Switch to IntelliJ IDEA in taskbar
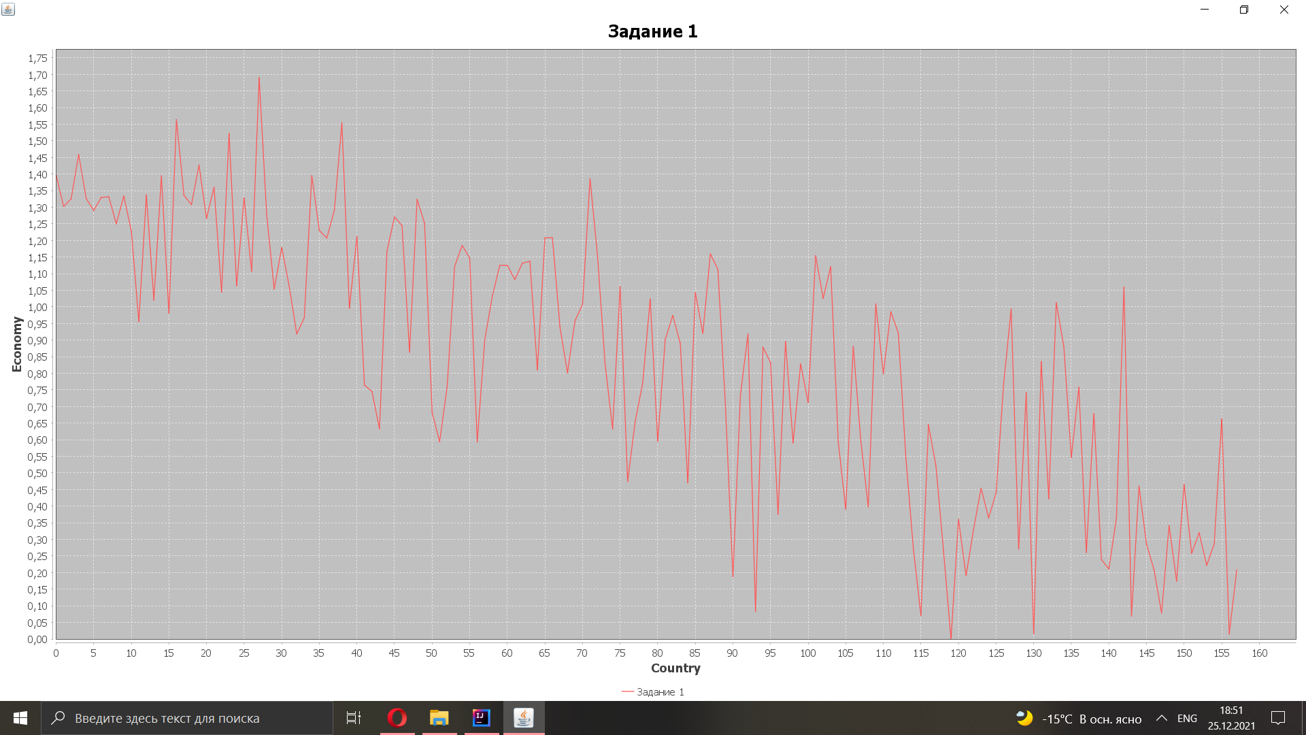 point(482,718)
